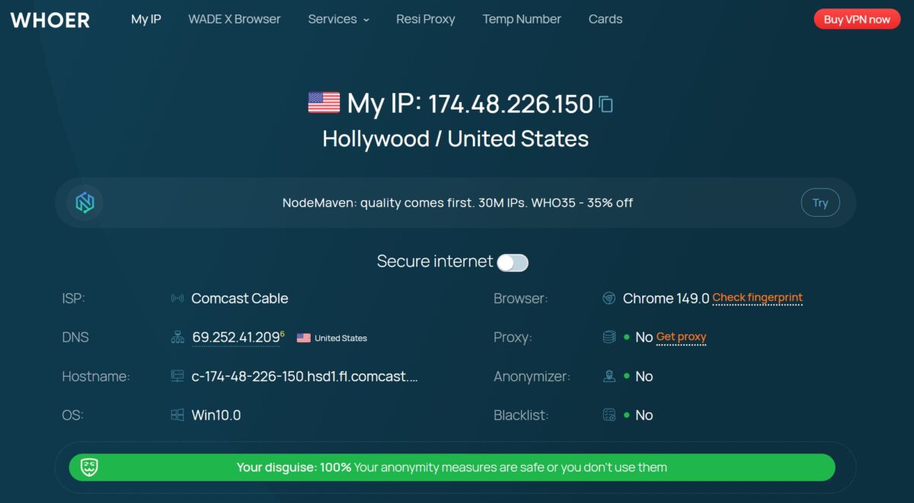The image size is (914, 503).
Task: Click the United States DNS country label
Action: 340,338
